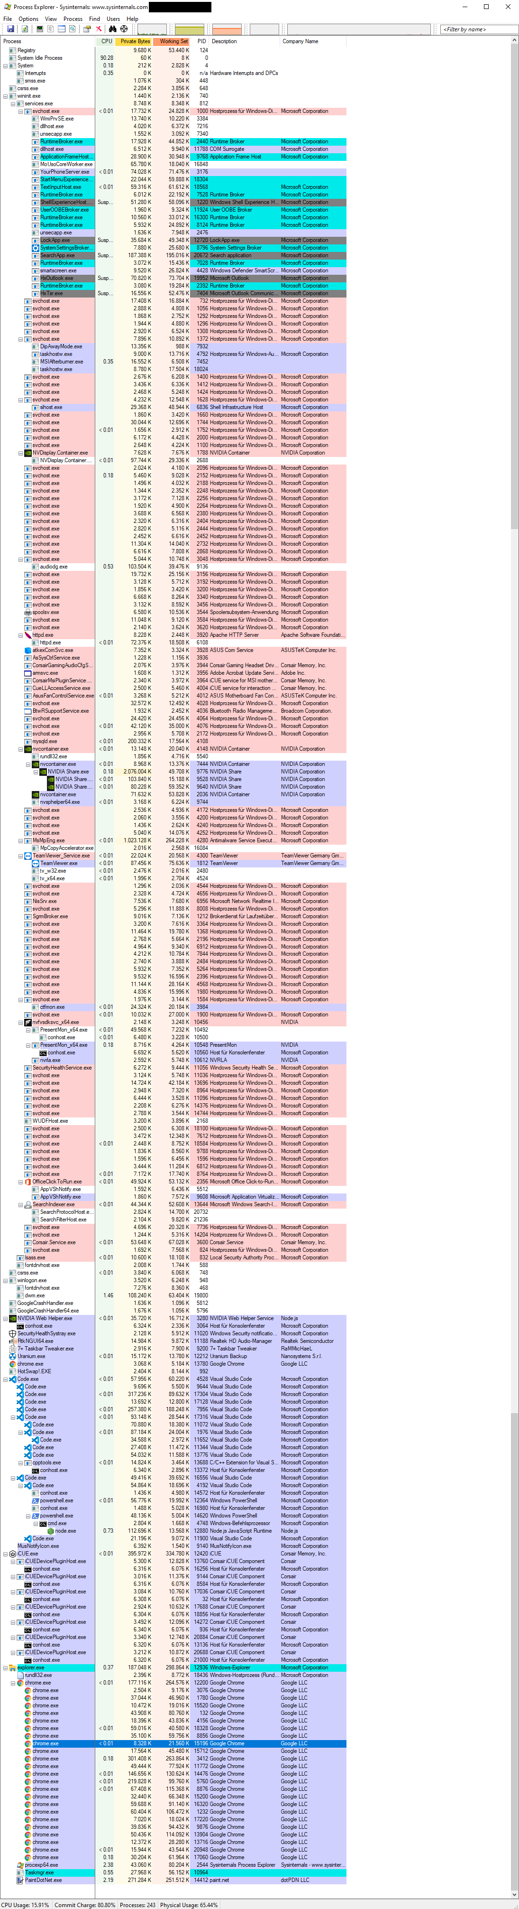
Task: Click the SecurityHealthSystray.exe shield icon
Action: (x=13, y=1333)
